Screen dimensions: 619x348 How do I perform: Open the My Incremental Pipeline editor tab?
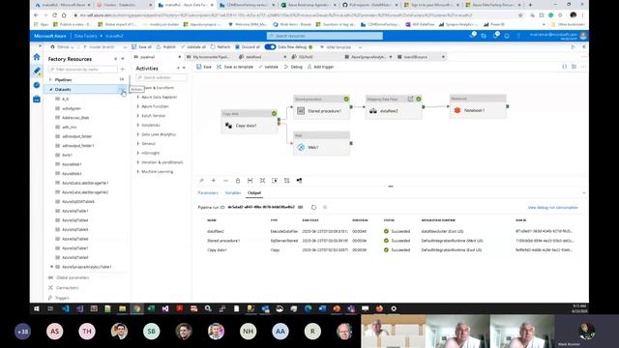[209, 57]
